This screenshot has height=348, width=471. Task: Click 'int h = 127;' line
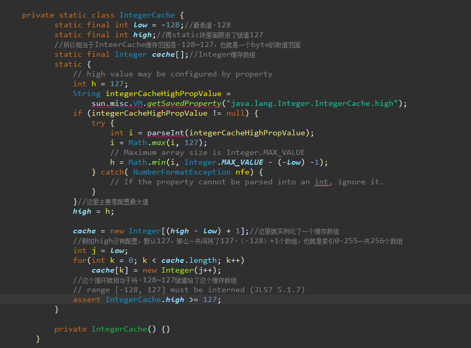point(100,84)
